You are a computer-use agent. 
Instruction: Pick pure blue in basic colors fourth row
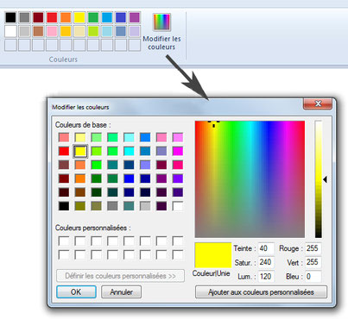click(129, 178)
